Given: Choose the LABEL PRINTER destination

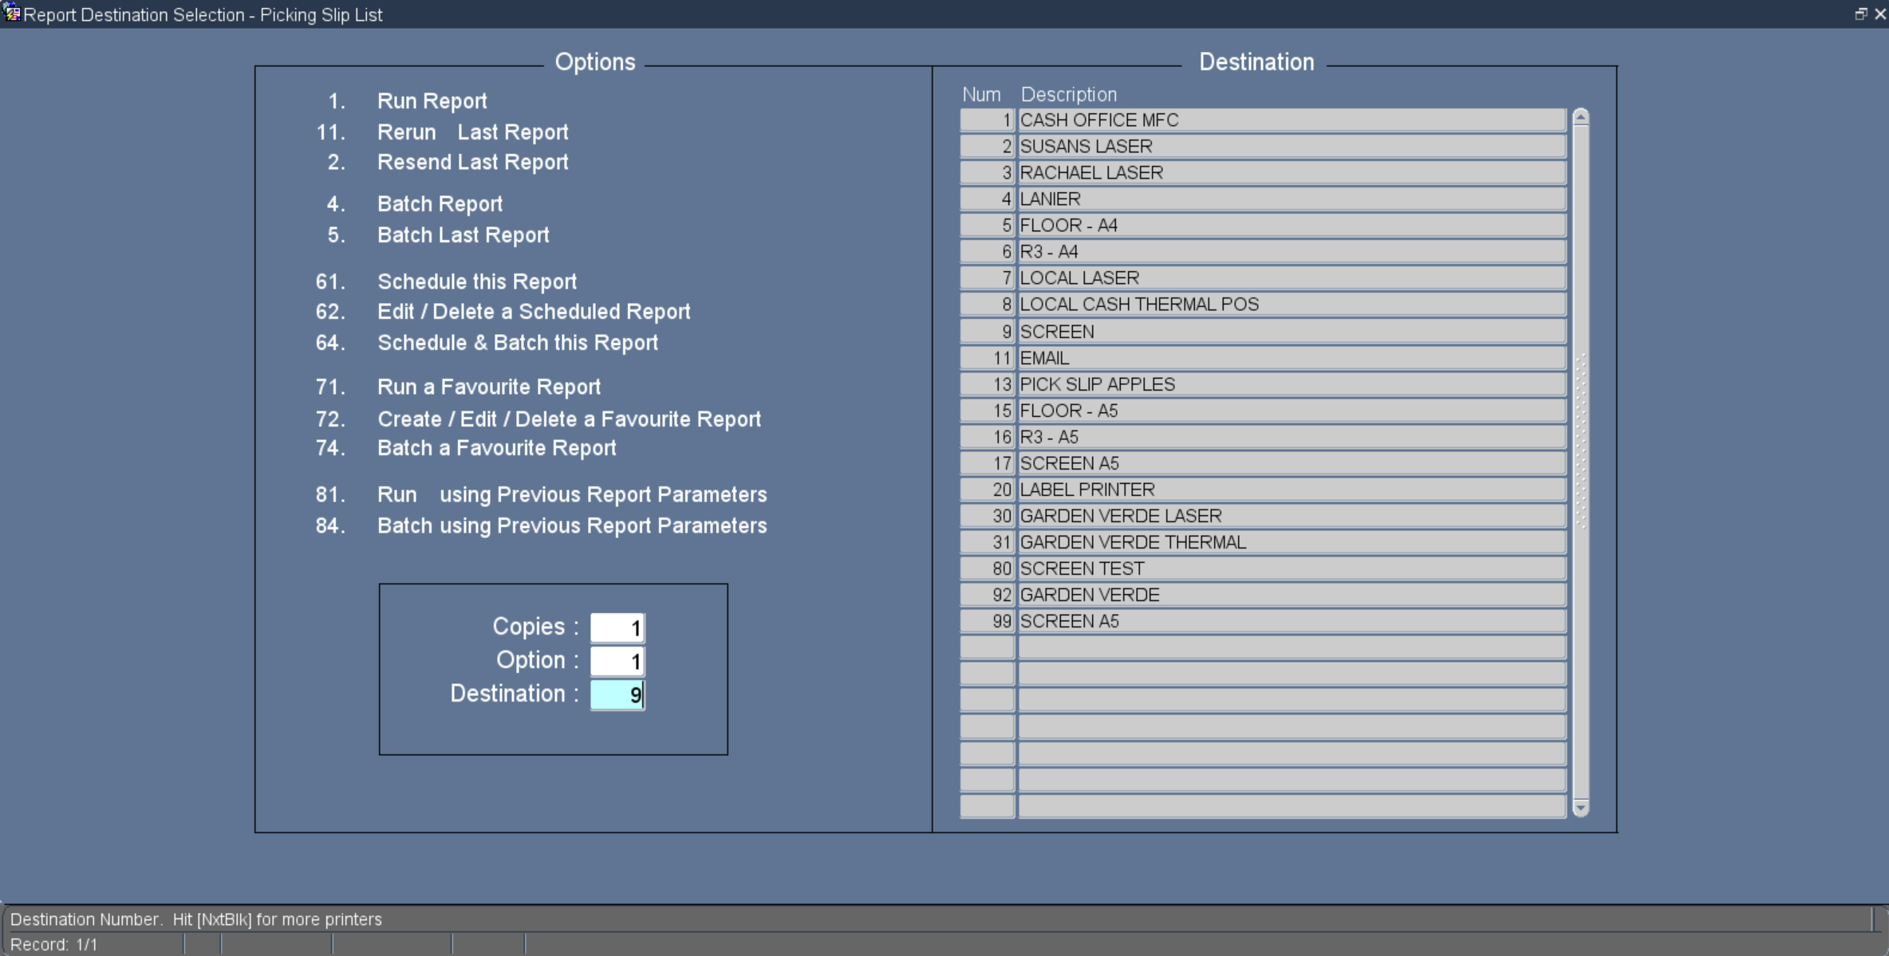Looking at the screenshot, I should pos(1292,490).
